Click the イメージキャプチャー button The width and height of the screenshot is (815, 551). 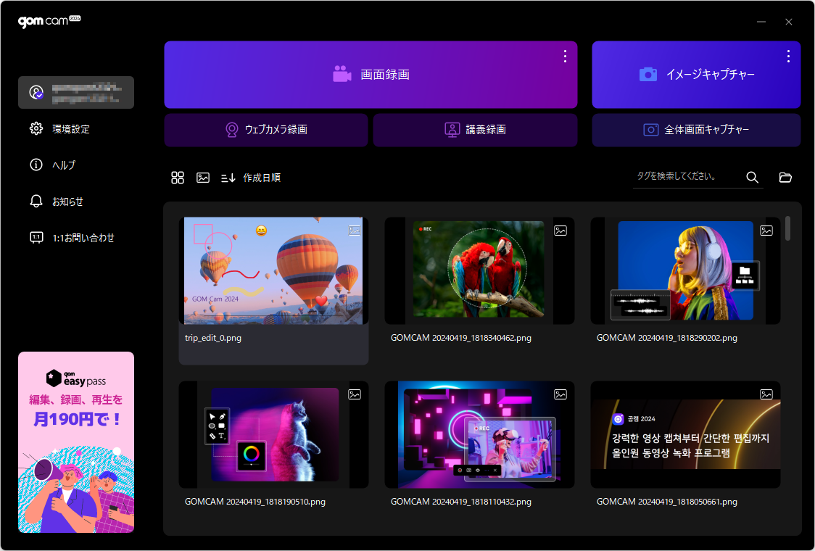point(696,75)
